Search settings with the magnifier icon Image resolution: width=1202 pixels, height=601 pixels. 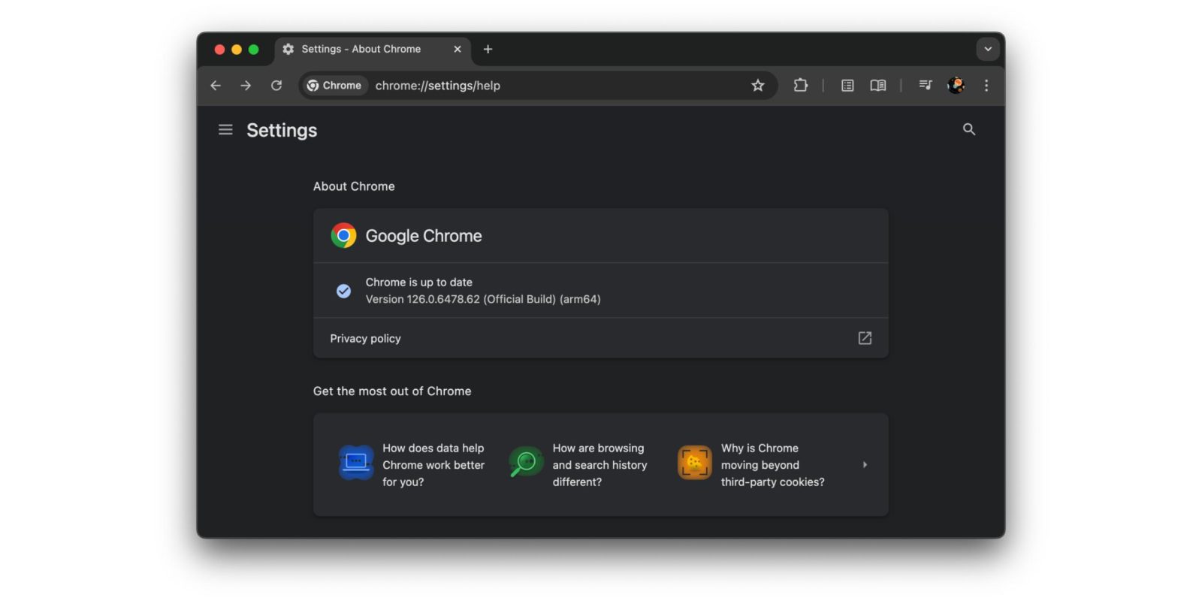point(968,129)
